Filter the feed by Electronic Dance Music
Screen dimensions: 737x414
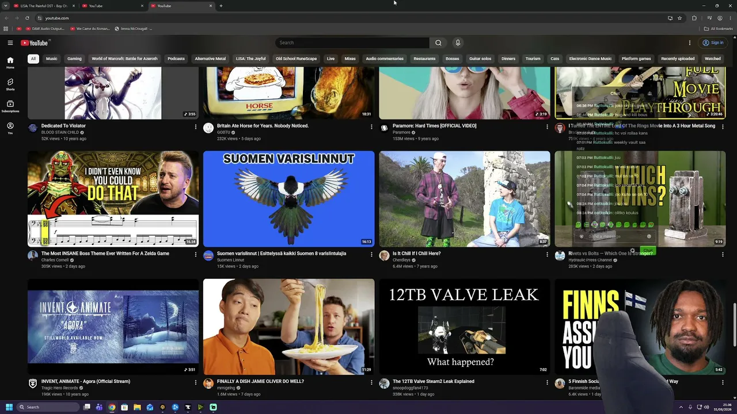tap(590, 59)
